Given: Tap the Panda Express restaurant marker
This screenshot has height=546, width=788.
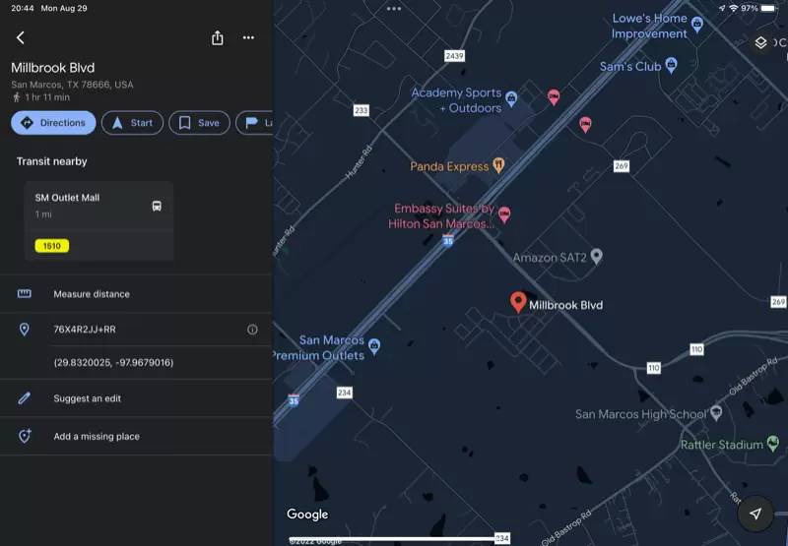Looking at the screenshot, I should (498, 165).
